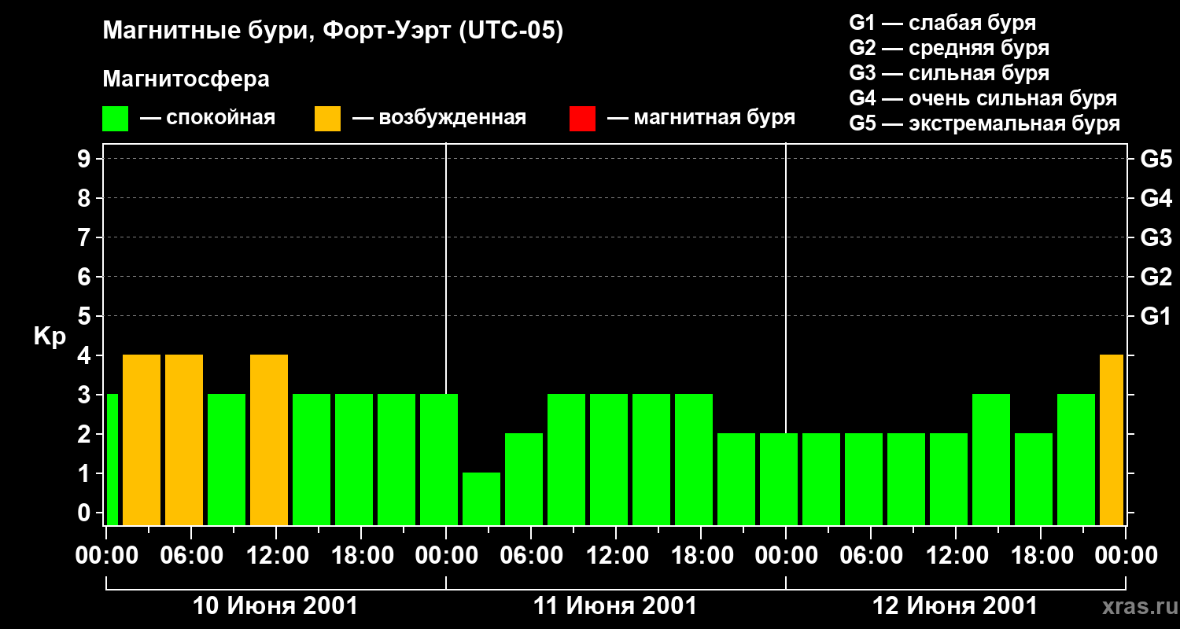Click the right-axis 'G3' label
1180x629 pixels.
coord(1156,237)
